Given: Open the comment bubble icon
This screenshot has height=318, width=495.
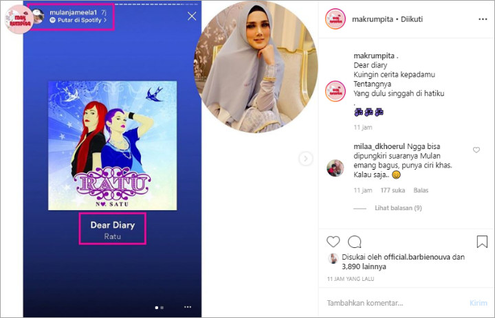Looking at the screenshot, I should (x=354, y=242).
